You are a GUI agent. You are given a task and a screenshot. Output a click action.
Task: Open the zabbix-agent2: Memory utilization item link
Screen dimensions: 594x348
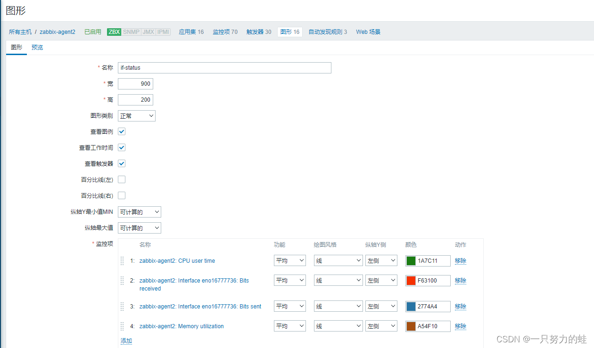pyautogui.click(x=181, y=326)
